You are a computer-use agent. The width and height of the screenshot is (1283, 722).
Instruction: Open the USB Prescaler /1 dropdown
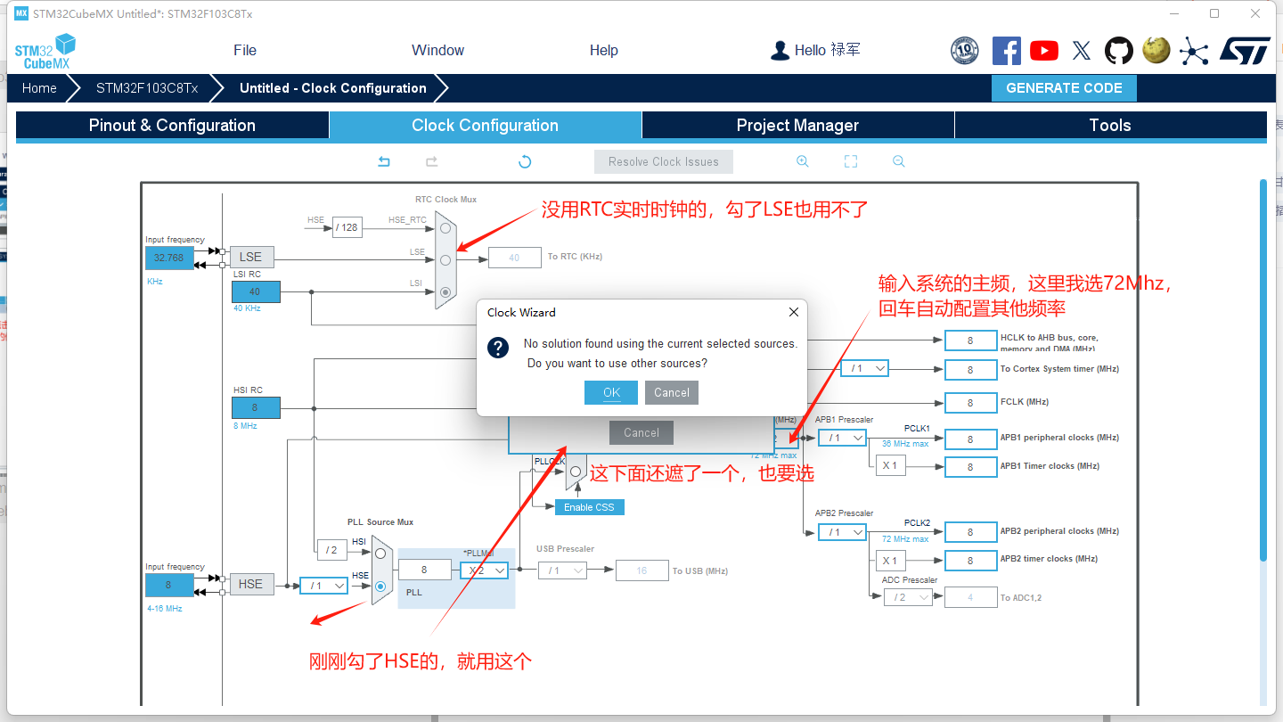[562, 570]
